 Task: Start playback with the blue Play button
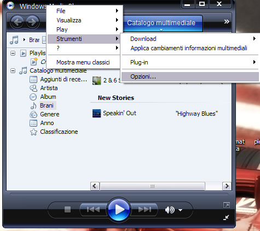coord(119,209)
